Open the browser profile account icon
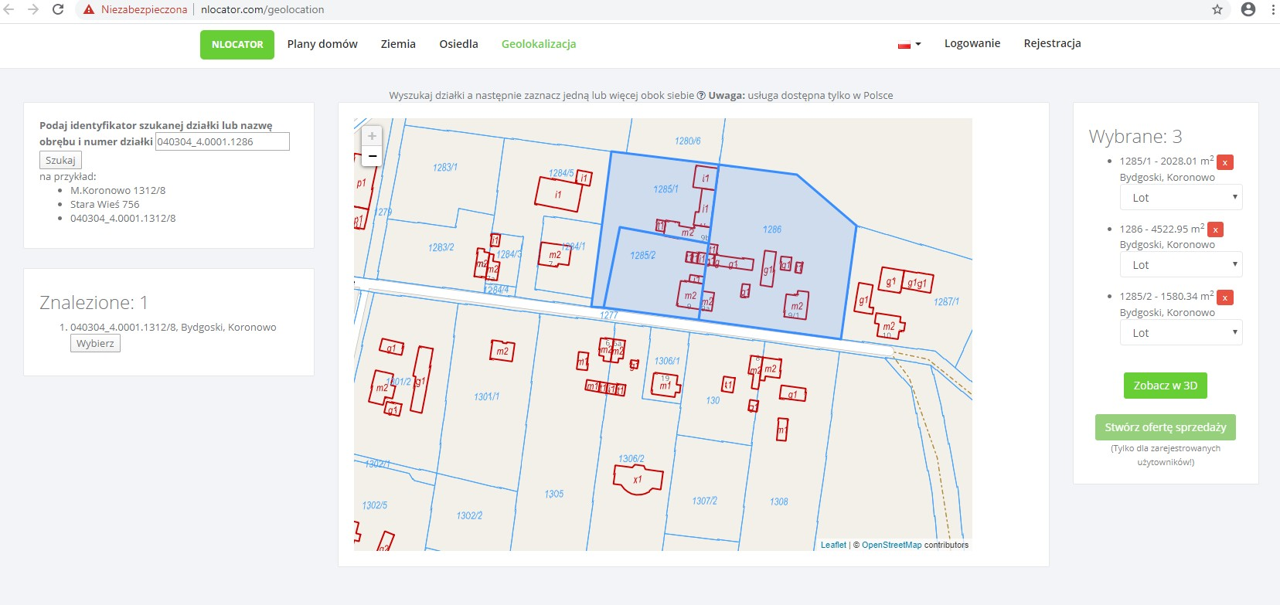Image resolution: width=1280 pixels, height=605 pixels. coord(1248,10)
